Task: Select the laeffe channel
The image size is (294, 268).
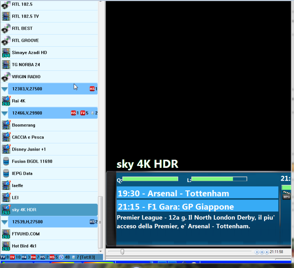Action: (x=49, y=185)
